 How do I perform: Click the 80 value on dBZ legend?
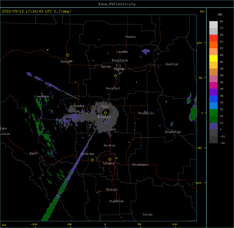(222, 21)
